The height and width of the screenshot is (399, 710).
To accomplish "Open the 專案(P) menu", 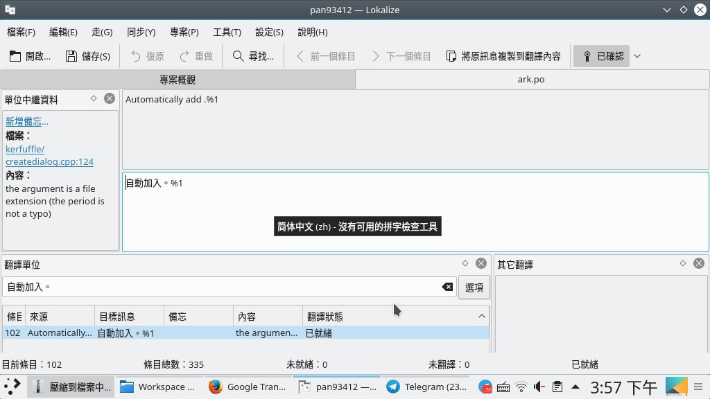I will point(184,32).
